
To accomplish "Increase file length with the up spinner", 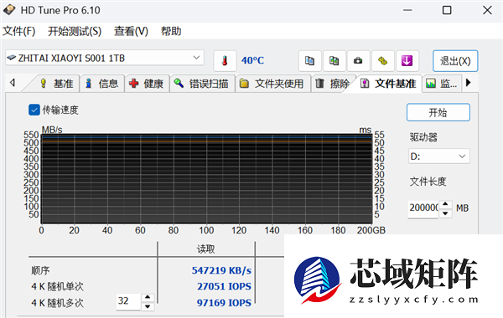I will click(445, 204).
